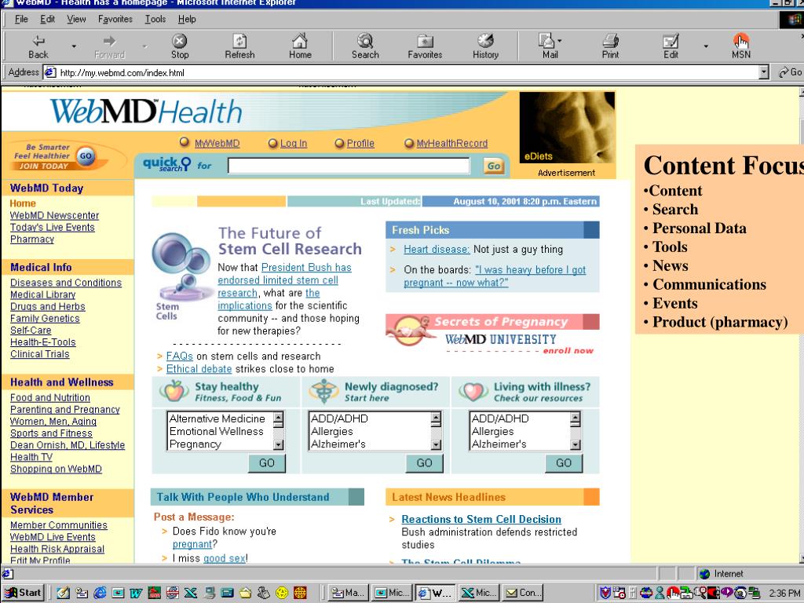The width and height of the screenshot is (804, 603).
Task: Go to the Home page via toolbar
Action: pyautogui.click(x=300, y=46)
